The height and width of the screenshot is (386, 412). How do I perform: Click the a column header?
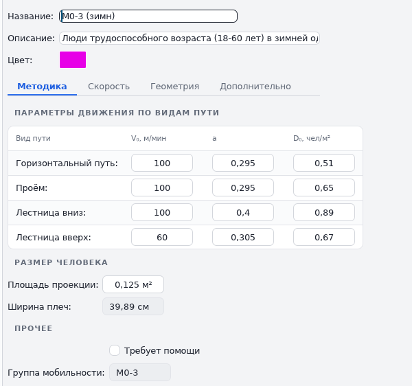214,138
